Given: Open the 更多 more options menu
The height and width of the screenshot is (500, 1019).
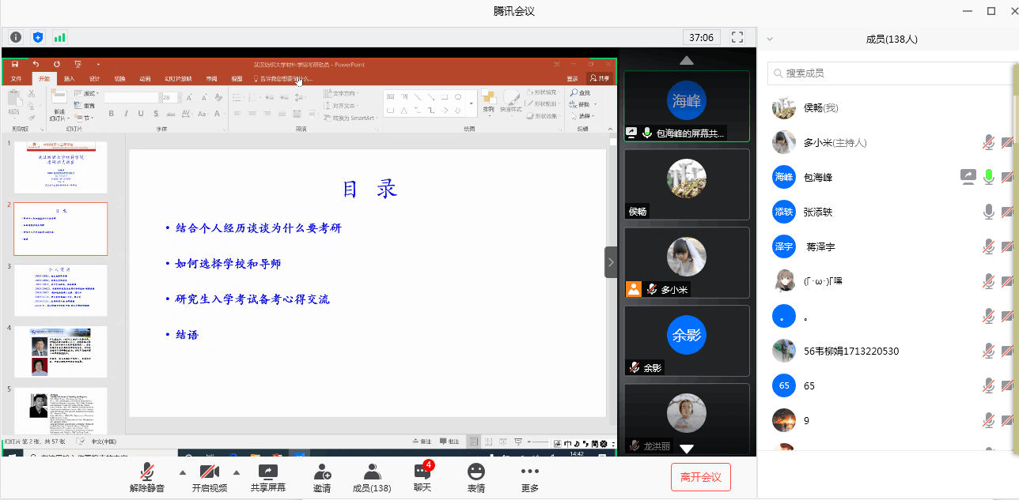Looking at the screenshot, I should [x=529, y=472].
